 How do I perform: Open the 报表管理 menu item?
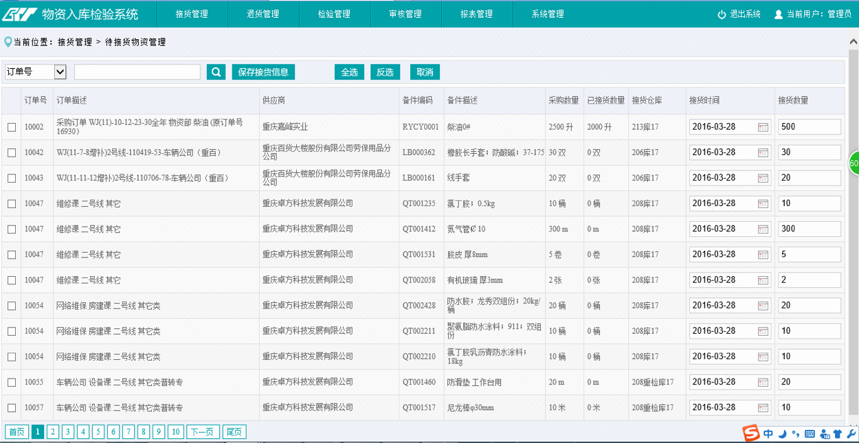[x=477, y=13]
